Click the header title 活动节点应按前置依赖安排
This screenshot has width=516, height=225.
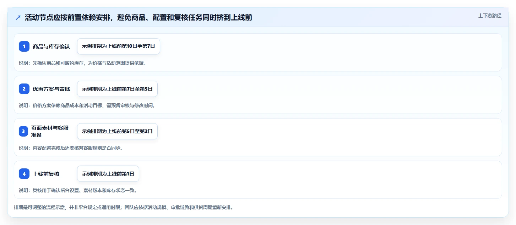138,18
